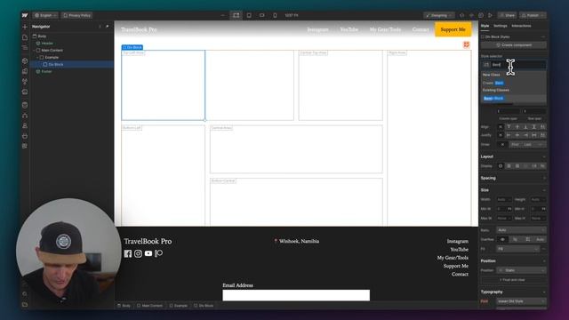
Task: Open the Apps plug icon
Action: point(25,136)
